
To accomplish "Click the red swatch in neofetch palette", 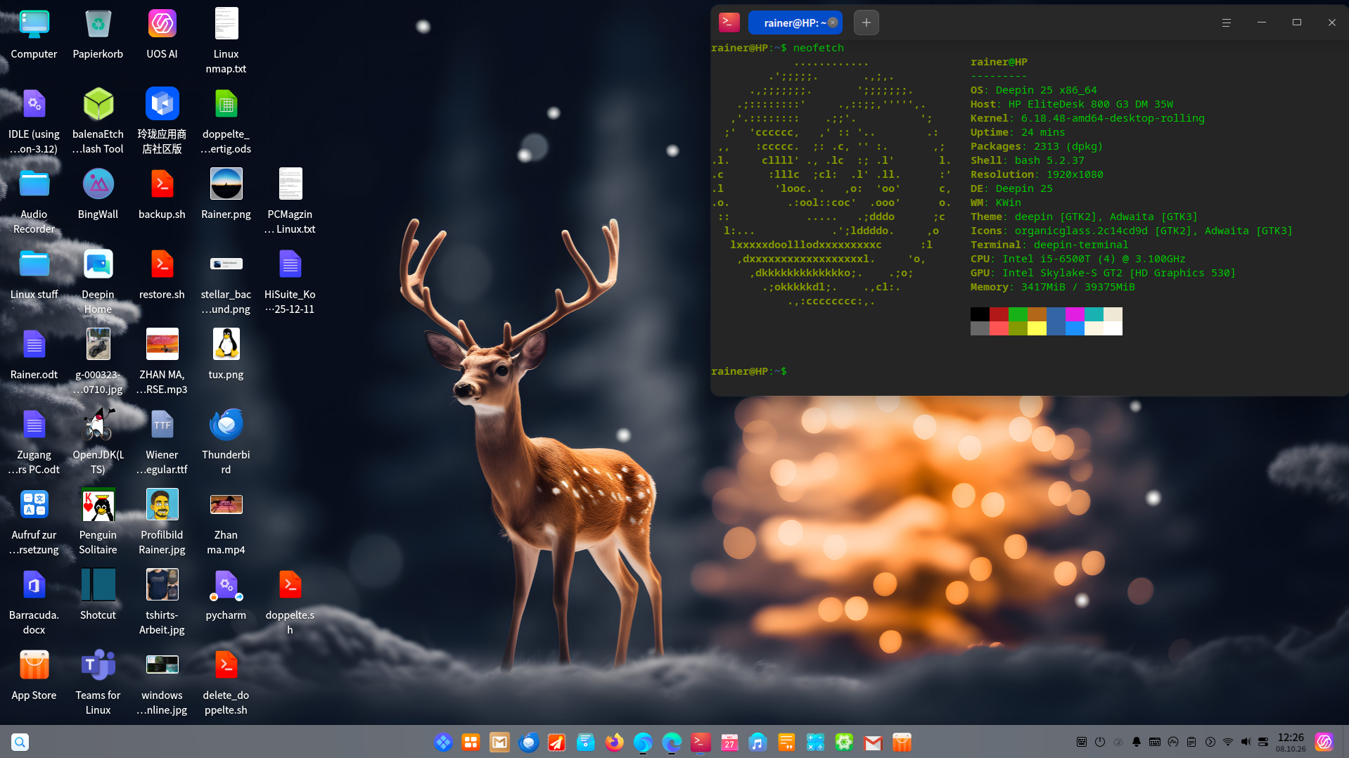I will (999, 314).
